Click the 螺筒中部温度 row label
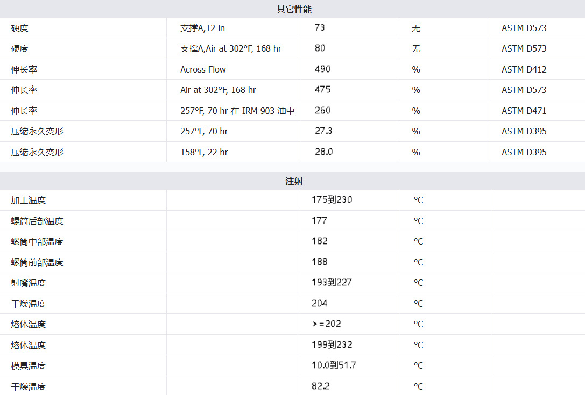Image resolution: width=585 pixels, height=395 pixels. pyautogui.click(x=37, y=242)
